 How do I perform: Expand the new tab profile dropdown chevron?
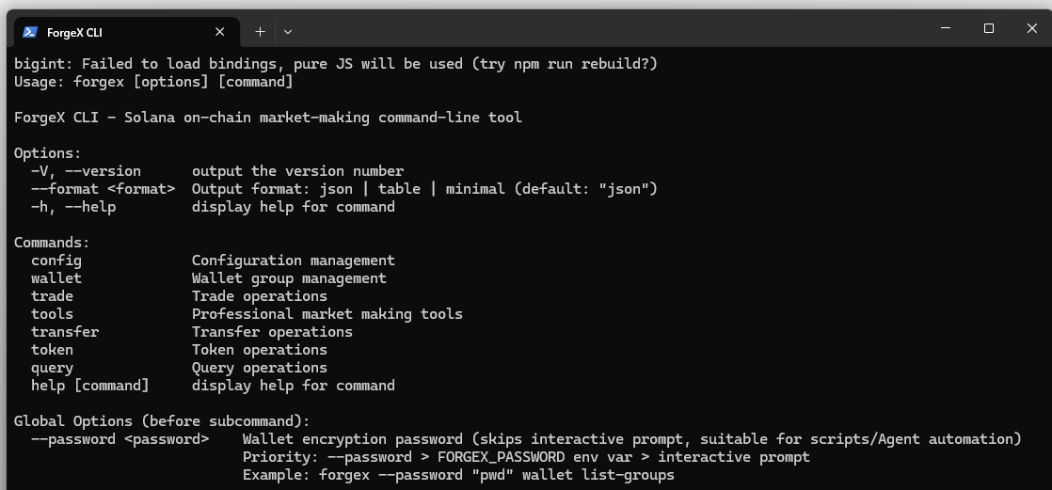click(x=288, y=32)
